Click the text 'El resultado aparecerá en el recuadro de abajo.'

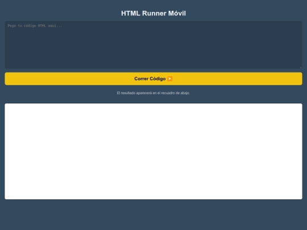click(153, 93)
